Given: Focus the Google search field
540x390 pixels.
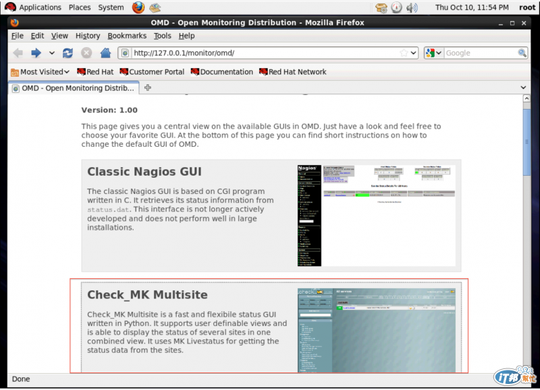Looking at the screenshot, I should (x=481, y=53).
